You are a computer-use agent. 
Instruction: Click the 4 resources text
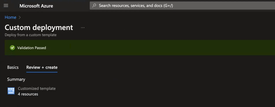[x=28, y=94]
